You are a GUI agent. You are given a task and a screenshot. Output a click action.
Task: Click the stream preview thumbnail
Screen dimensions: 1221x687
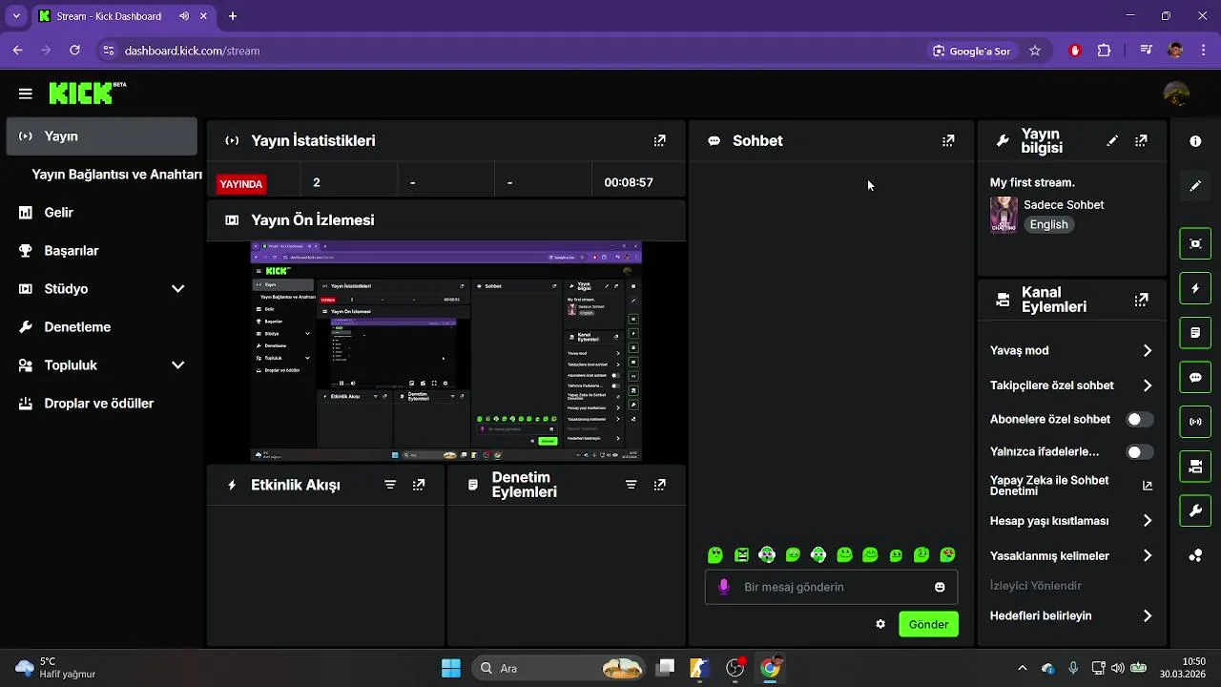pos(446,351)
